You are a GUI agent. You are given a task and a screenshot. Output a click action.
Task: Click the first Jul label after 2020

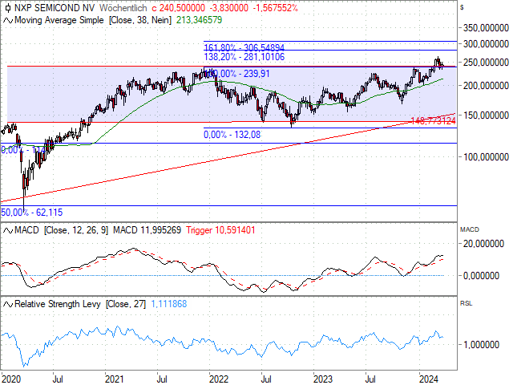58,379
